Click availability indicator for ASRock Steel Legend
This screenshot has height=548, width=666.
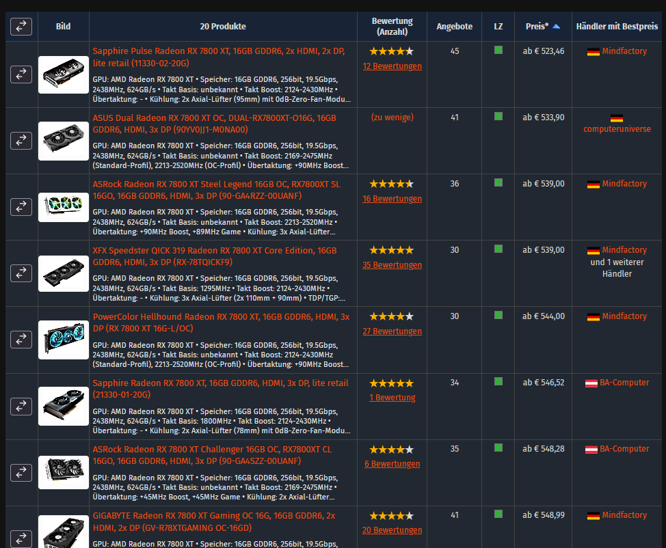[x=498, y=182]
